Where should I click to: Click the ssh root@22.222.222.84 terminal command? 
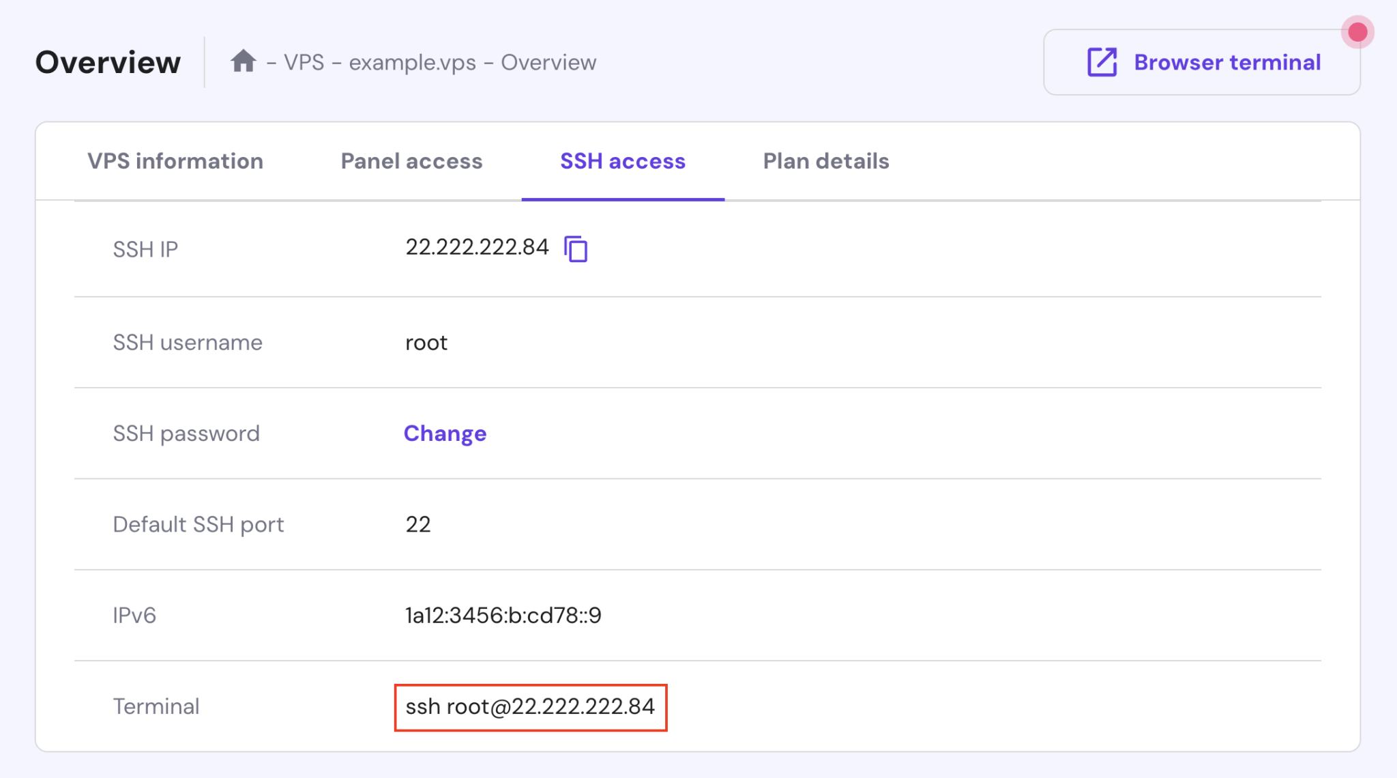tap(530, 706)
